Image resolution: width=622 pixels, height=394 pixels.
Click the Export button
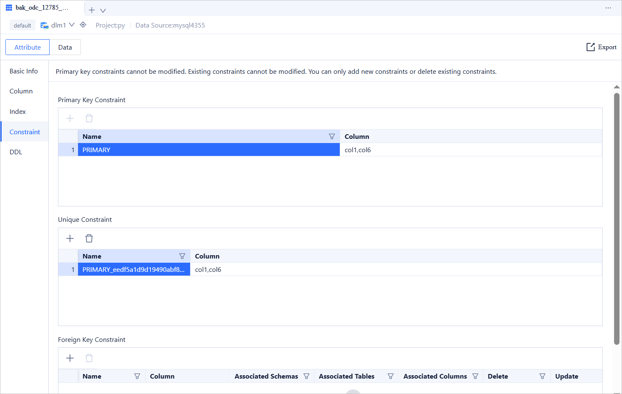click(602, 47)
